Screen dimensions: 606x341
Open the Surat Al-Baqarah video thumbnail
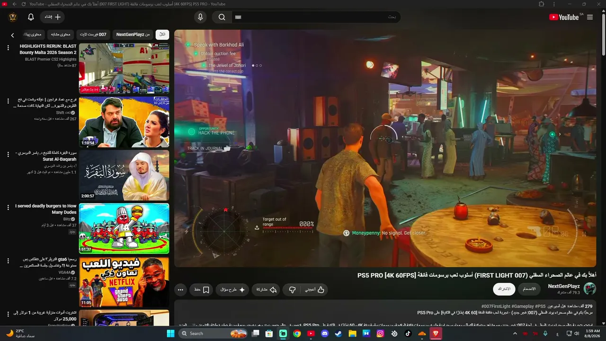124,175
